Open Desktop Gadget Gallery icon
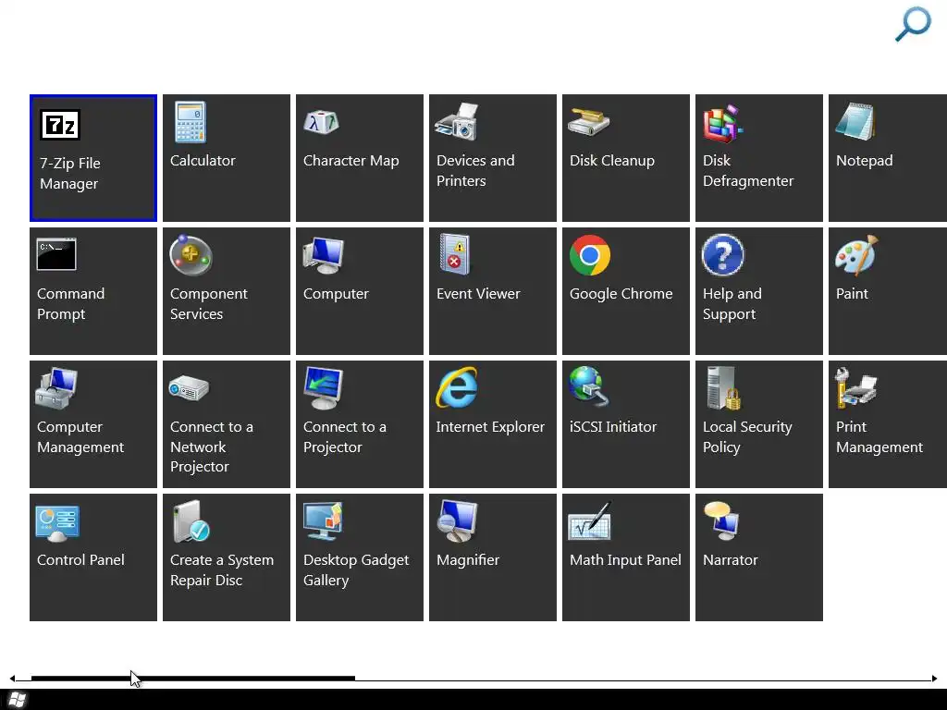The image size is (947, 710). click(323, 521)
